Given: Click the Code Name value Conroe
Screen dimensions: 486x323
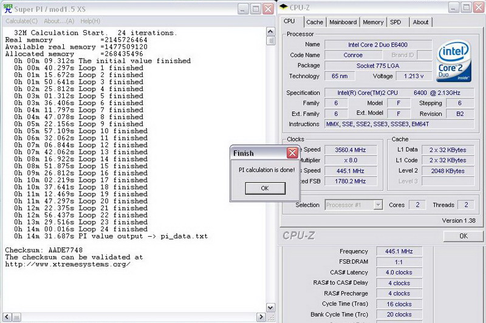Looking at the screenshot, I should coord(353,55).
